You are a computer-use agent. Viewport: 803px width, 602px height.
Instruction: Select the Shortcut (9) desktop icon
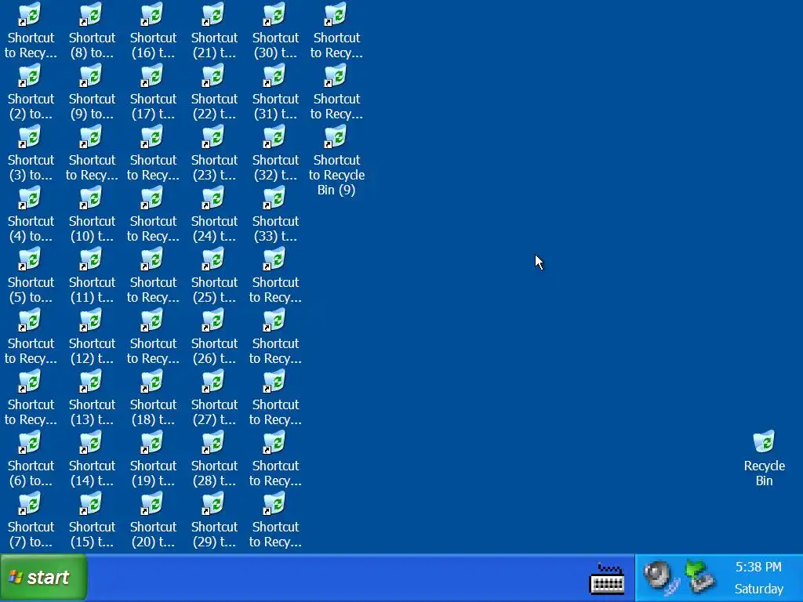93,92
